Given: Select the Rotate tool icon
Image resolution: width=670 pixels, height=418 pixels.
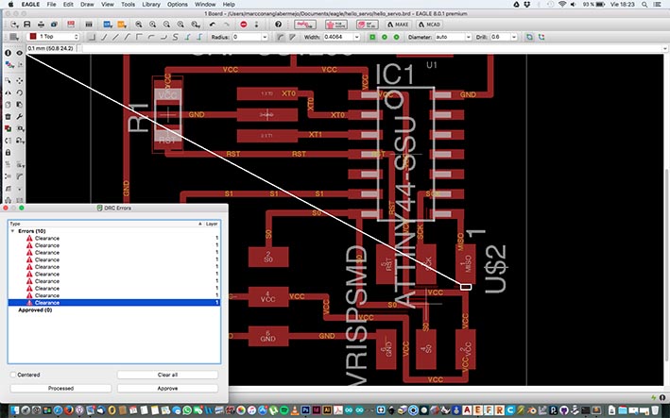Looking at the screenshot, I should [x=20, y=92].
